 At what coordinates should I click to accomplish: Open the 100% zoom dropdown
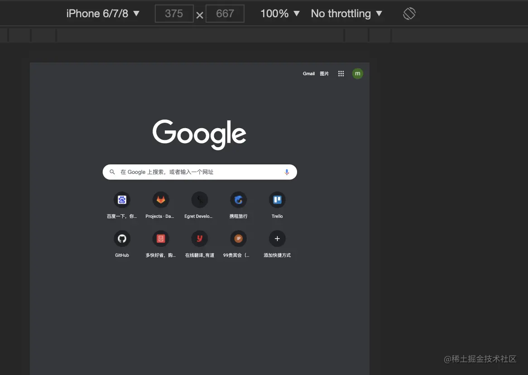(280, 14)
